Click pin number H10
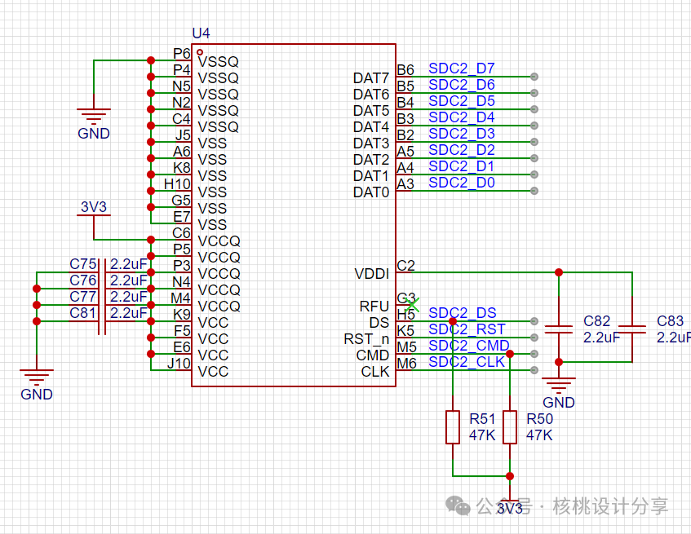691x534 pixels. pos(177,183)
